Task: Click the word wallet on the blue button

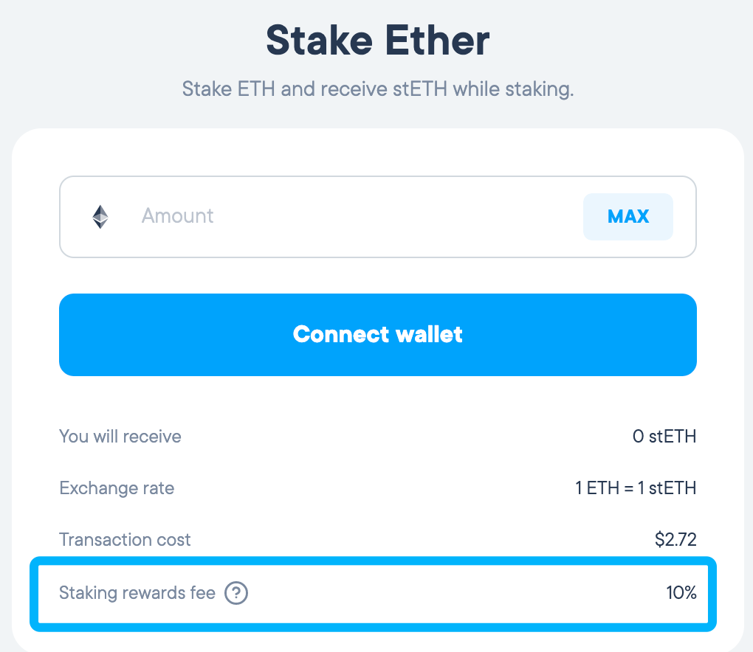Action: (430, 334)
